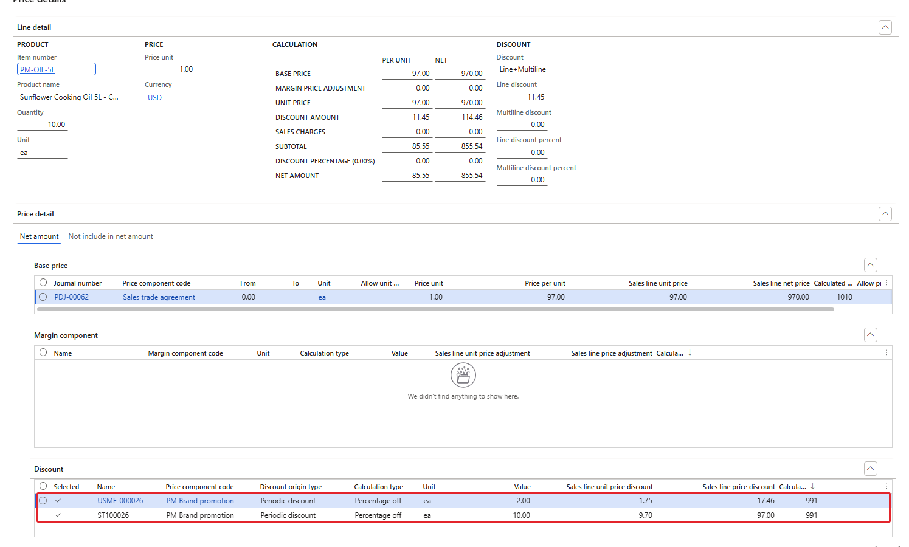The width and height of the screenshot is (909, 547).
Task: Click sort arrow in Margin component header
Action: [690, 353]
